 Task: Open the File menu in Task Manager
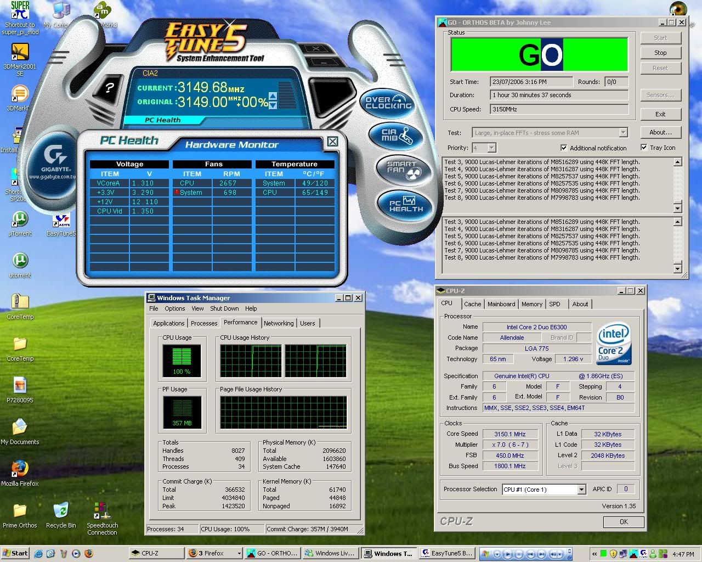click(x=154, y=308)
